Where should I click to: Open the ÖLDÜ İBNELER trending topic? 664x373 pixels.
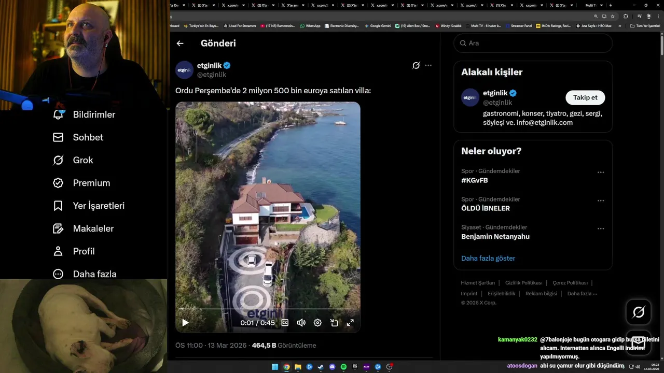[x=486, y=208]
